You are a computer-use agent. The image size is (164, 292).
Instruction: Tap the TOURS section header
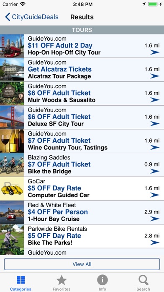click(82, 30)
